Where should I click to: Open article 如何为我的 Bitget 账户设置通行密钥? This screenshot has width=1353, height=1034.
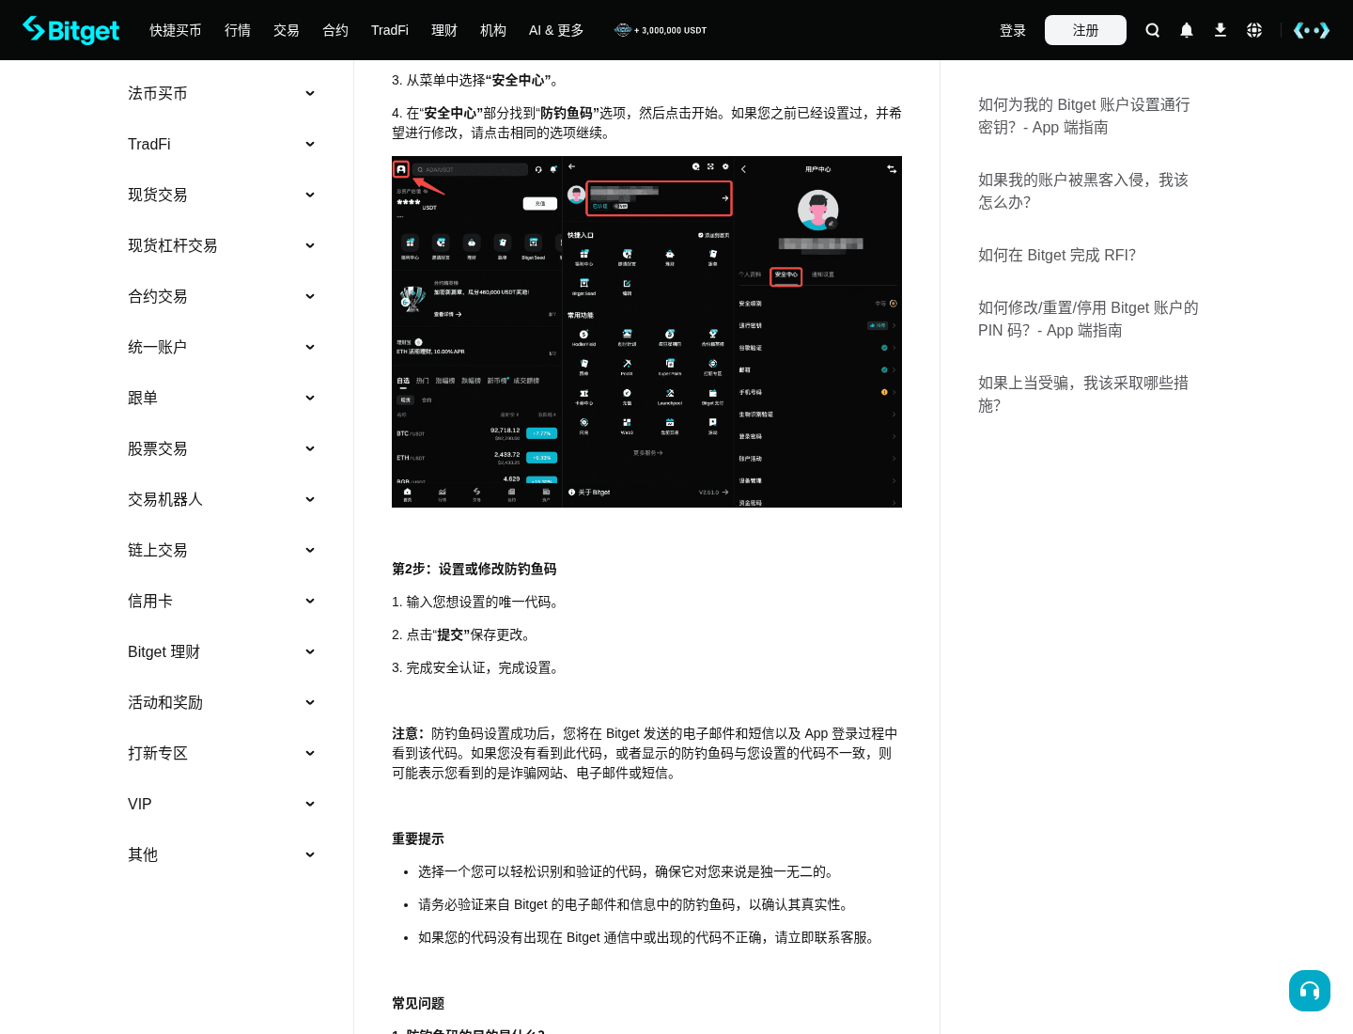pyautogui.click(x=1084, y=116)
